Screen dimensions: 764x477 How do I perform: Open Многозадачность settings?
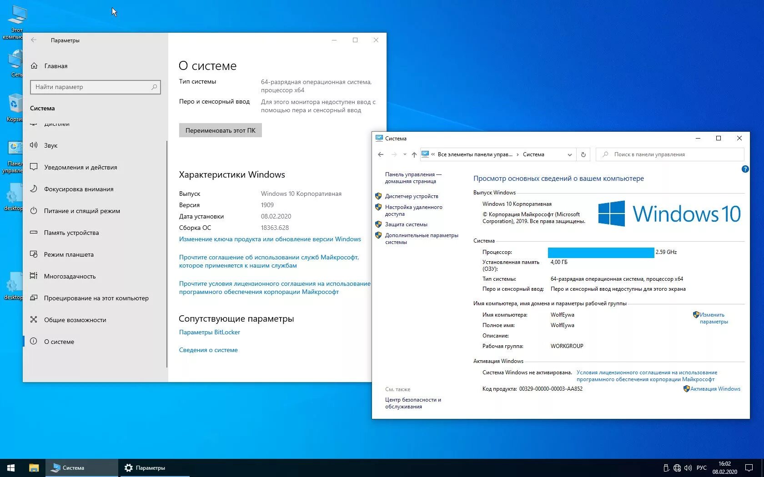pos(70,276)
